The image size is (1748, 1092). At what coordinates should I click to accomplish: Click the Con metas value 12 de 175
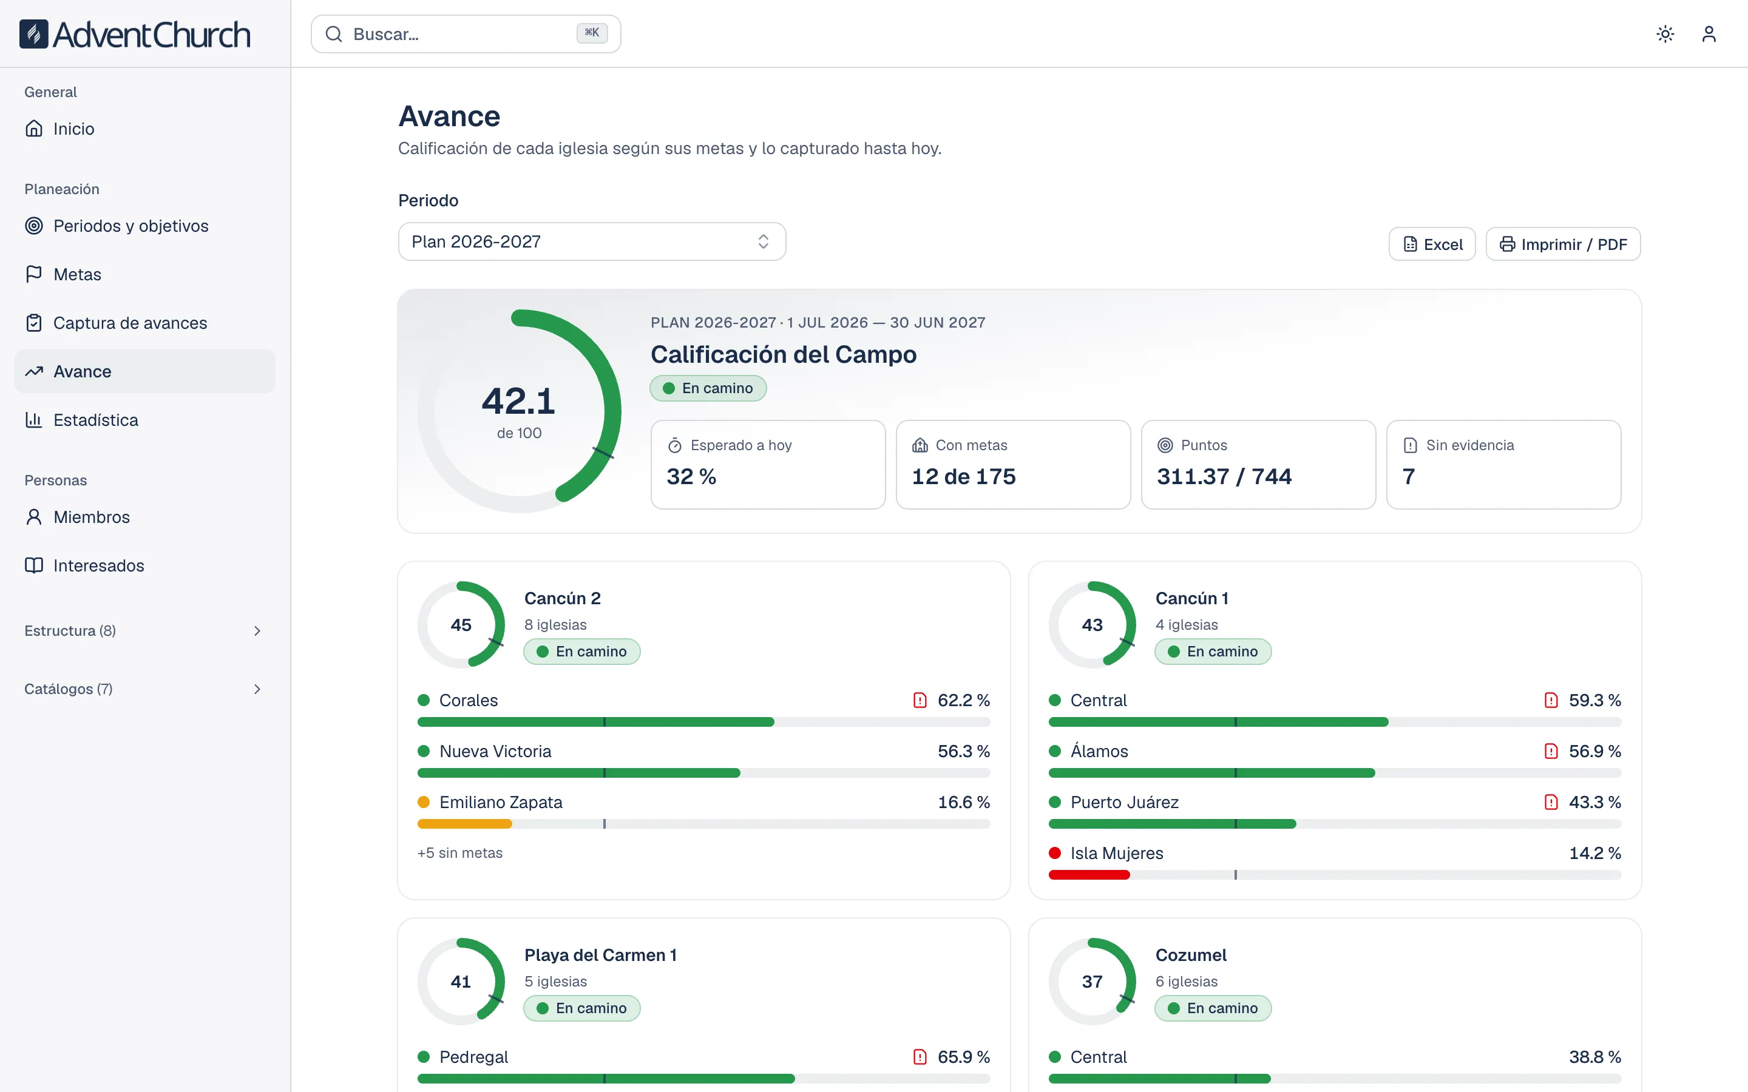tap(964, 477)
